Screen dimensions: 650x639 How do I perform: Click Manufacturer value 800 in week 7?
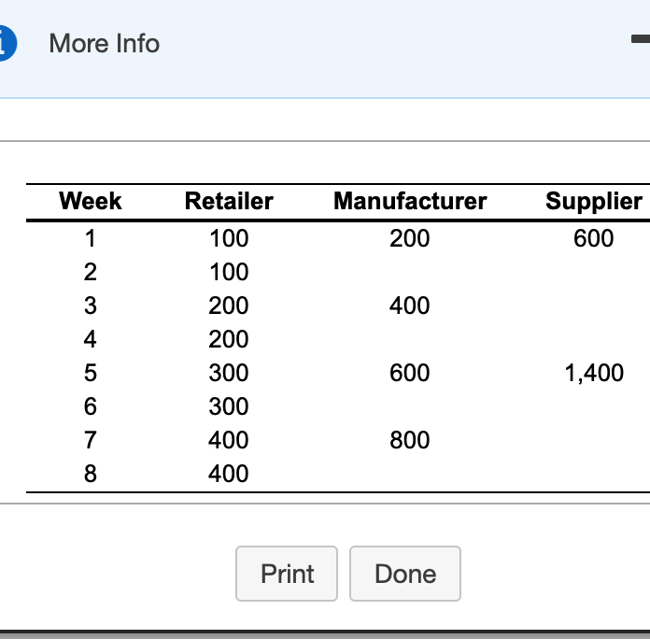[x=410, y=440]
